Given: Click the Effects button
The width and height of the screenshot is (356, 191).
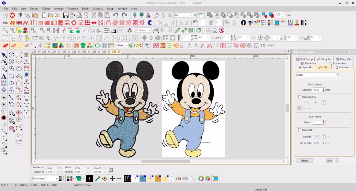Looking at the screenshot, I should pyautogui.click(x=305, y=161).
